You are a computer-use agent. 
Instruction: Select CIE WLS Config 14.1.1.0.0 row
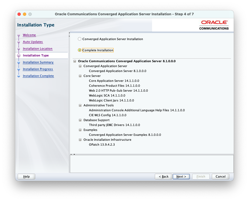tap(108, 115)
